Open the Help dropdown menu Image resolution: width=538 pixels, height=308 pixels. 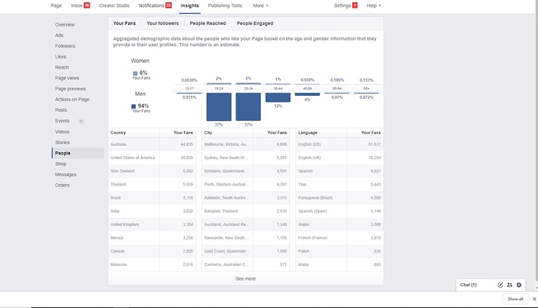tap(373, 5)
